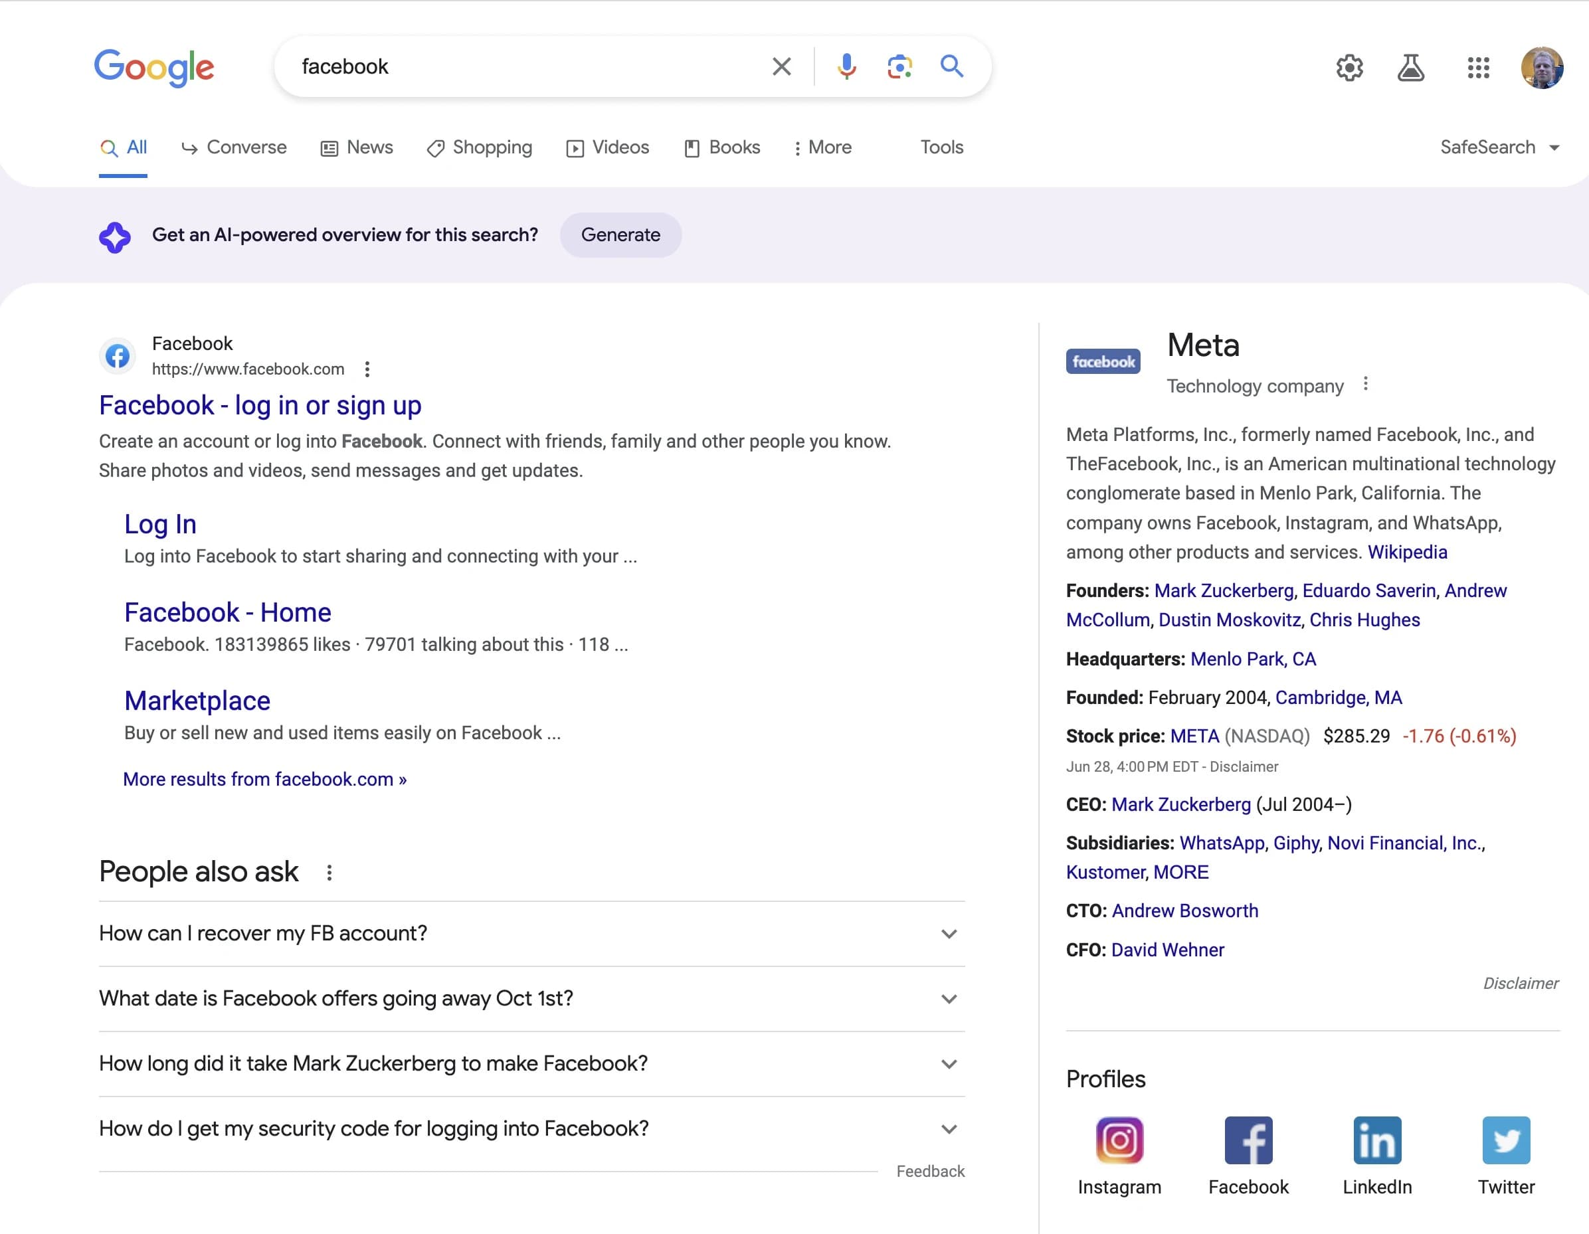1589x1234 pixels.
Task: Open three-dot menu beside facebook.com URL
Action: pos(367,370)
